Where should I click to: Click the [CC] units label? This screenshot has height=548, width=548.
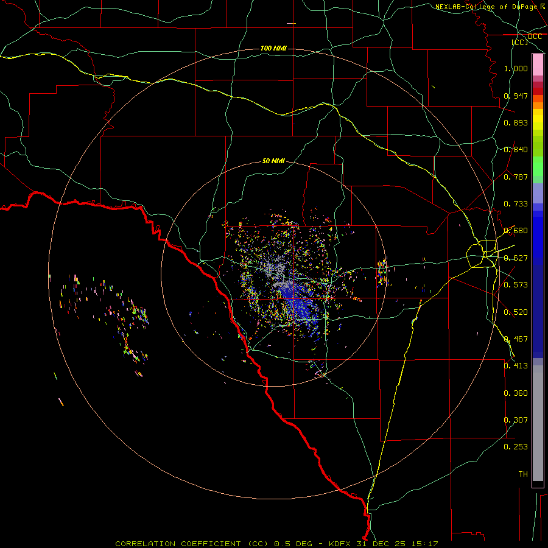point(520,42)
